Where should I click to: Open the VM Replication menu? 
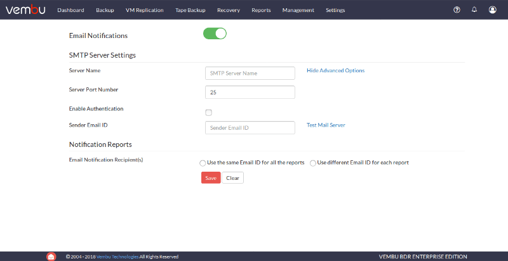pos(145,10)
